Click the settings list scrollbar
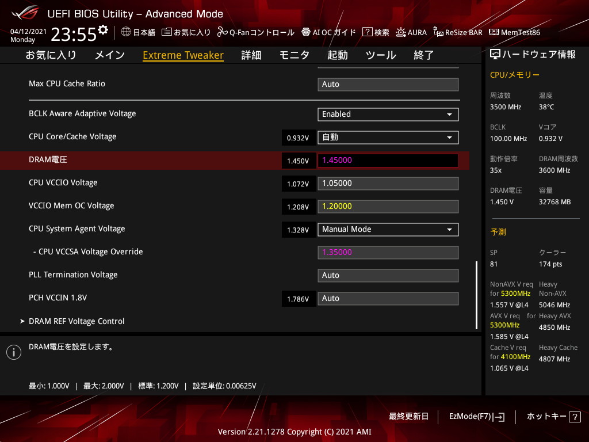 (477, 295)
